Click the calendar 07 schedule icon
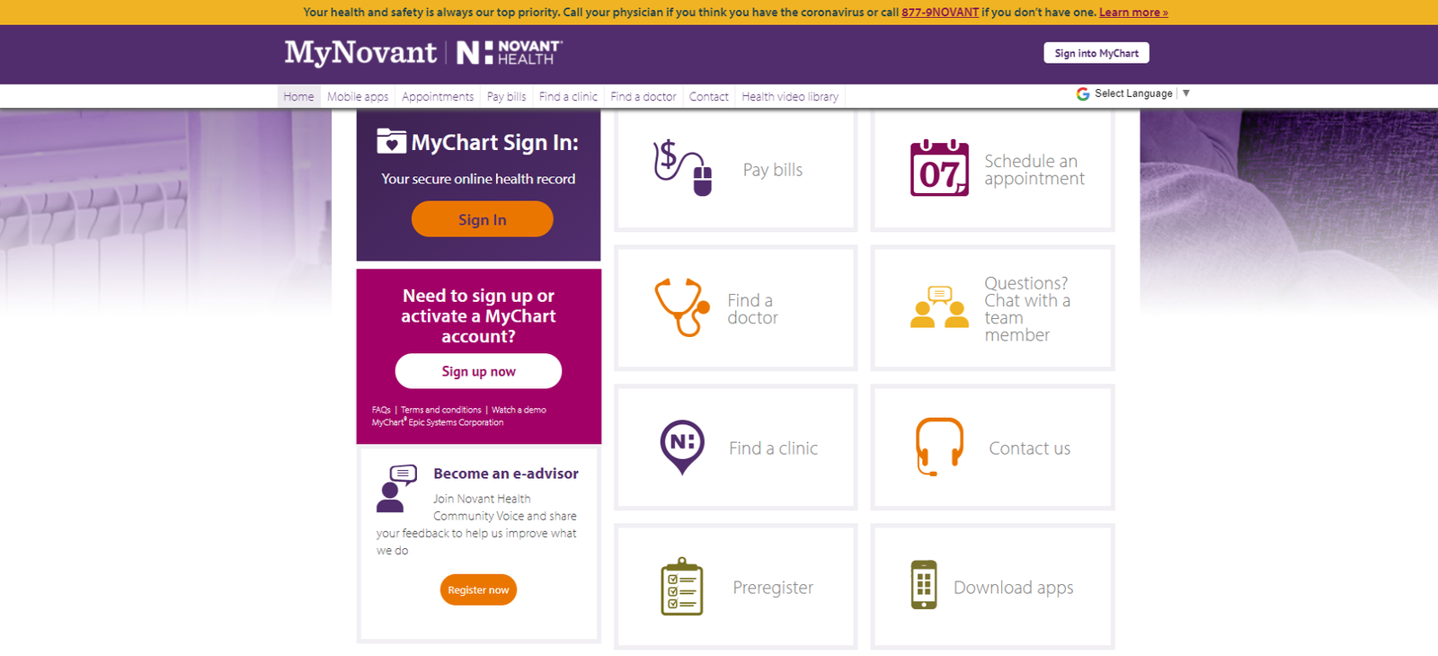Image resolution: width=1438 pixels, height=656 pixels. pyautogui.click(x=939, y=168)
